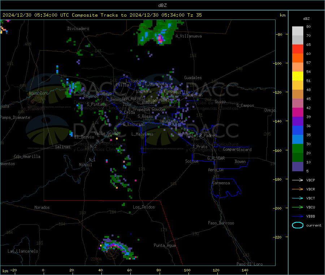
Task: Click the magenta storm core near A_Villanueva
Action: tap(160, 39)
